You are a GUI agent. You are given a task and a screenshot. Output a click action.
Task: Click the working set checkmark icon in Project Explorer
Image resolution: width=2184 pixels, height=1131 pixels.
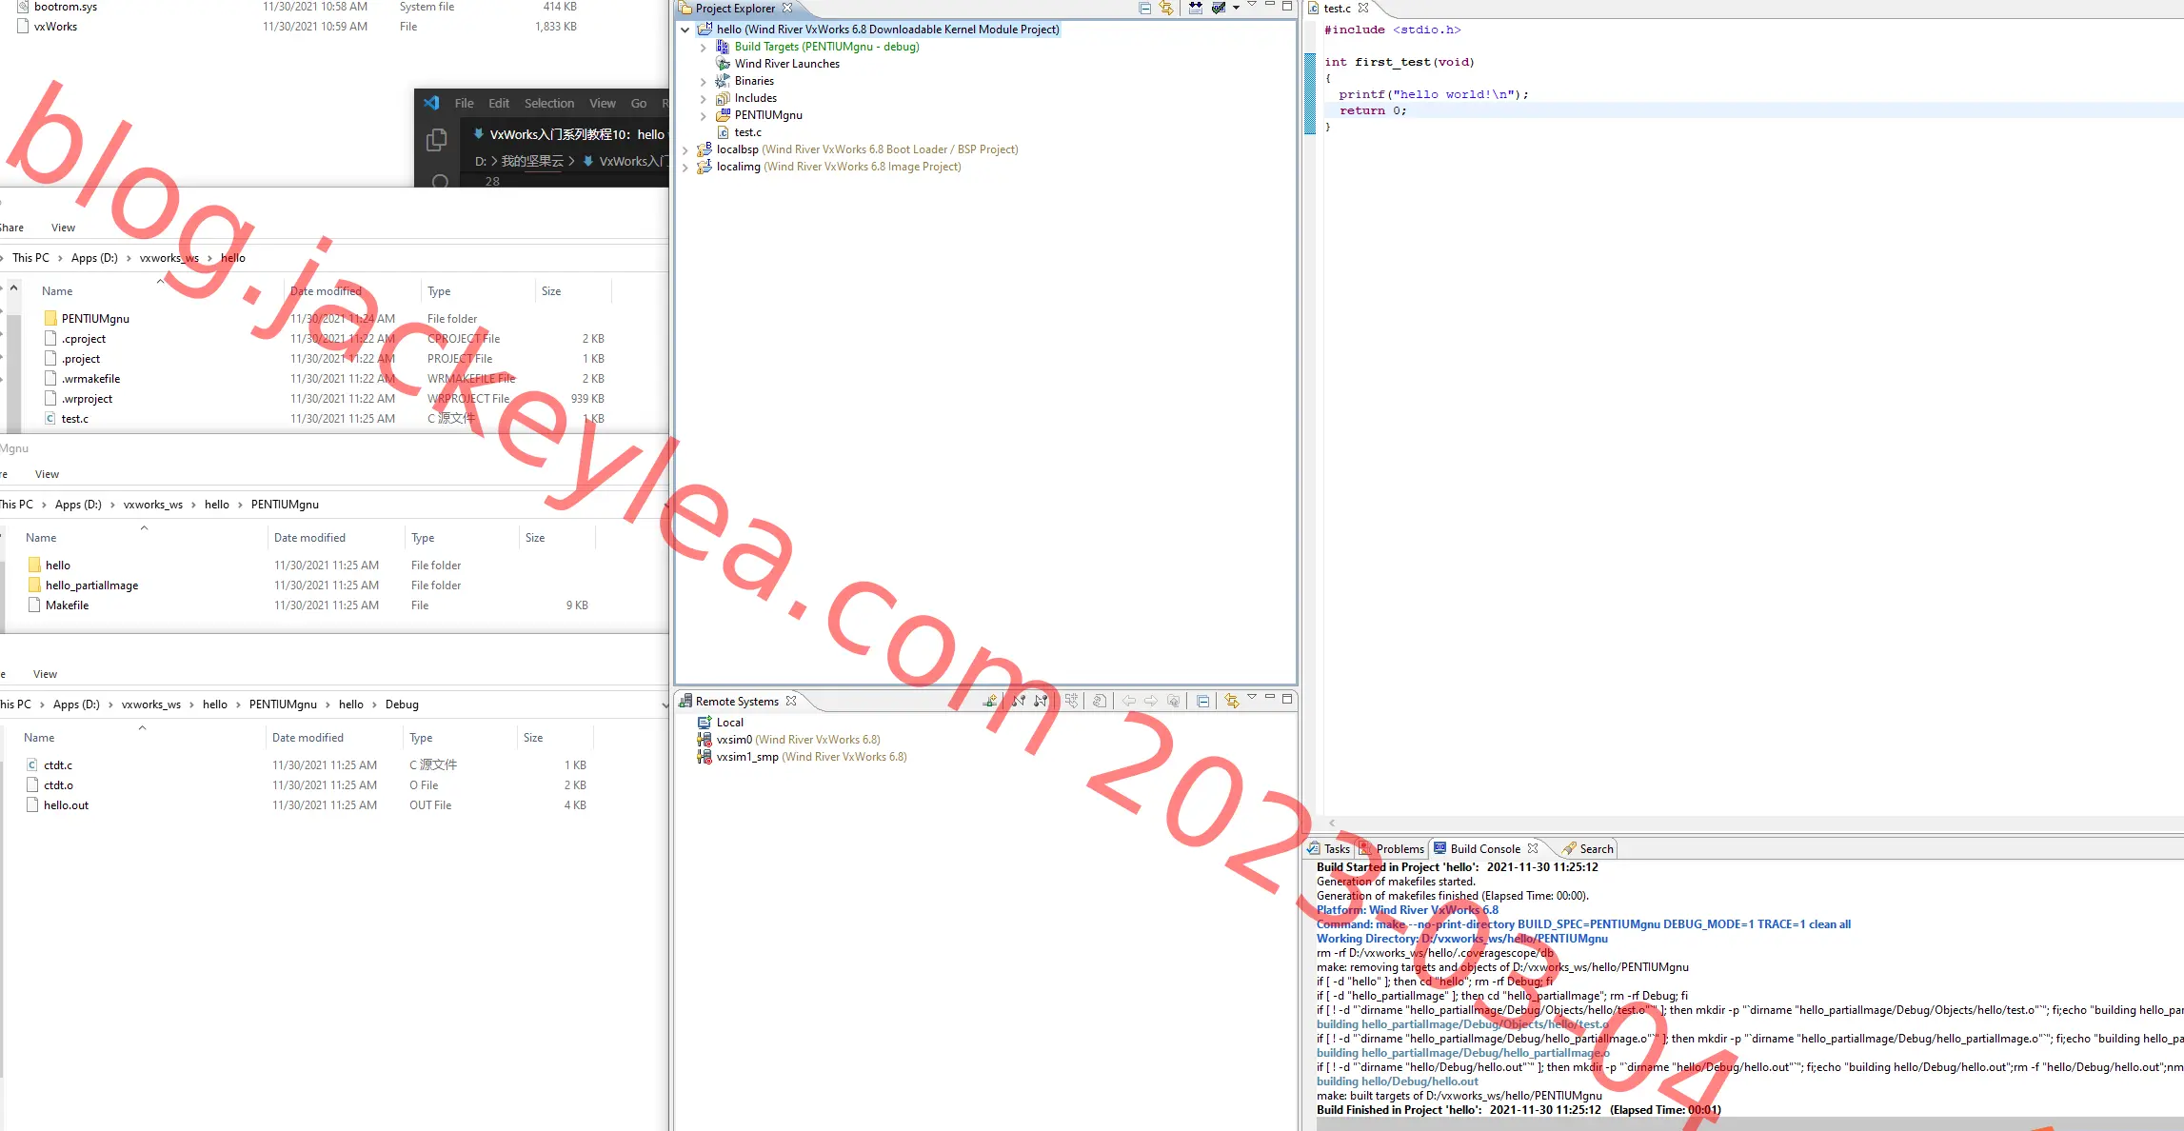[1219, 8]
